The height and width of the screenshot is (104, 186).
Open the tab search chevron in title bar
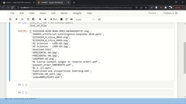(x=163, y=2)
